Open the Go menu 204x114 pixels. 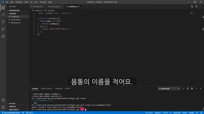point(31,2)
